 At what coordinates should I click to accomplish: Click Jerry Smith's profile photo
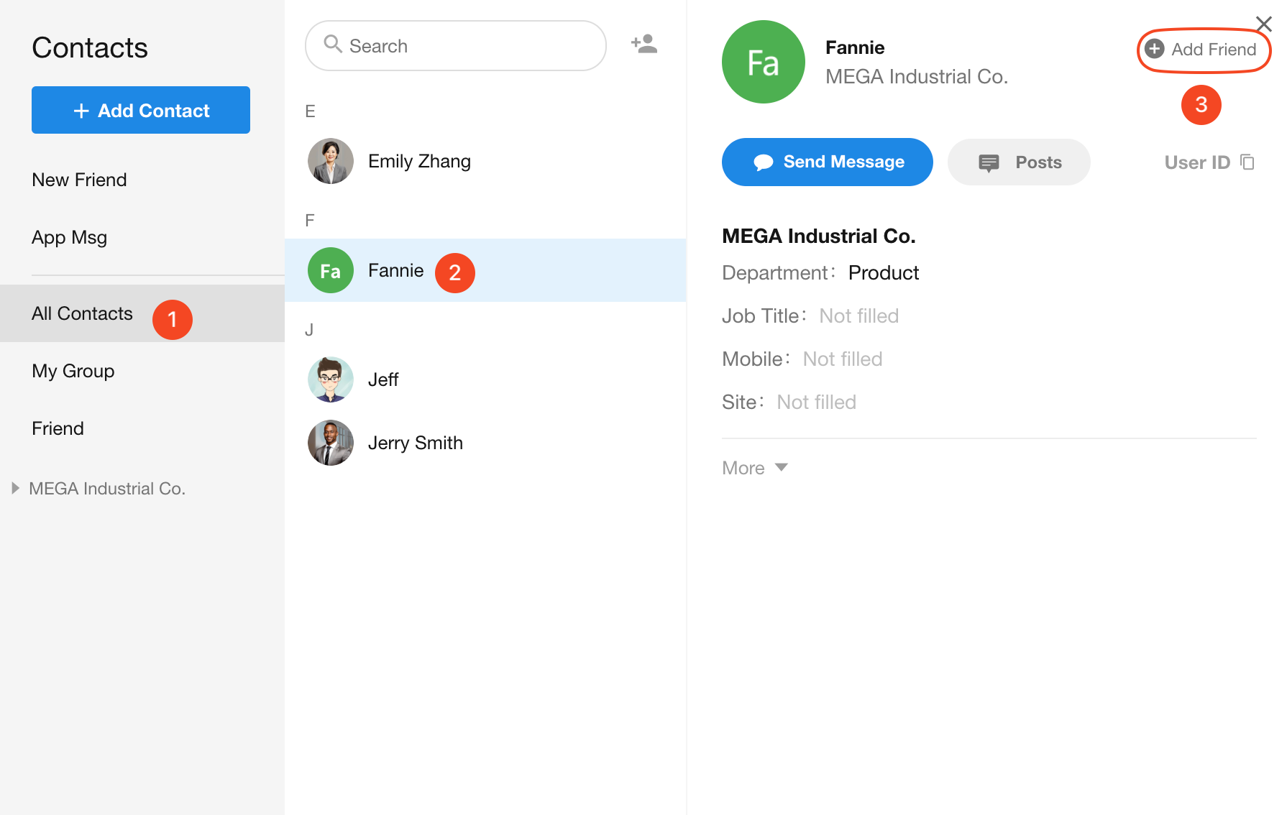pos(330,443)
